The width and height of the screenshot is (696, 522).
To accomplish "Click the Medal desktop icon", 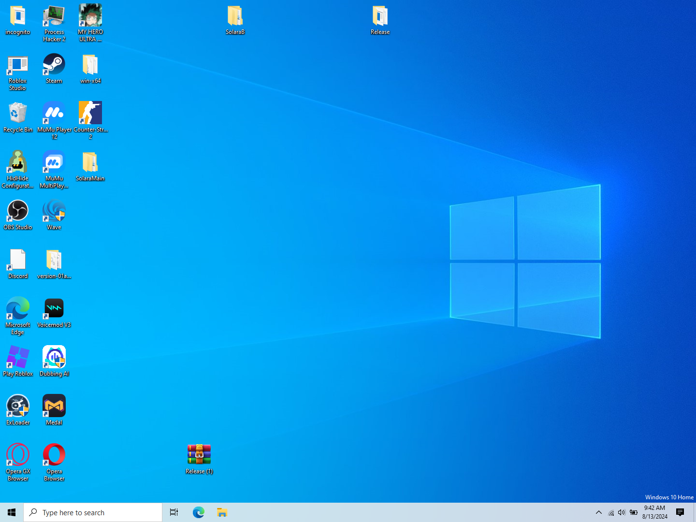I will (x=54, y=410).
